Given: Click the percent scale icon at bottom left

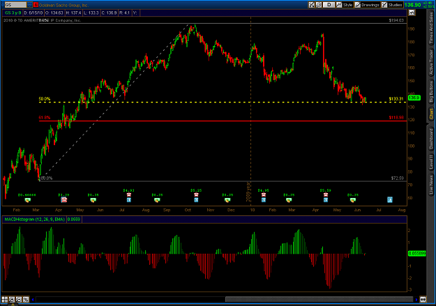Looking at the screenshot, I should [x=26, y=299].
